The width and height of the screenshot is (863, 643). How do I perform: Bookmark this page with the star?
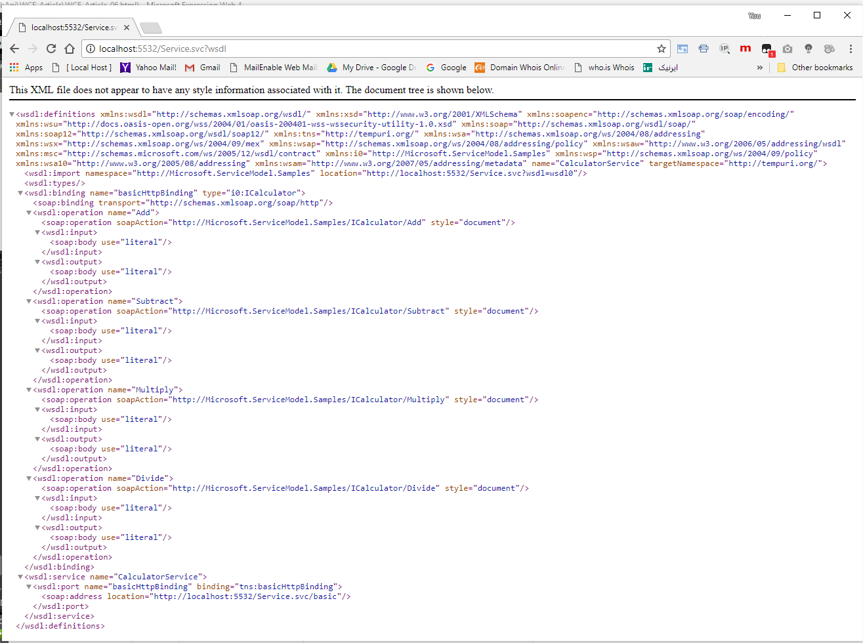click(662, 48)
